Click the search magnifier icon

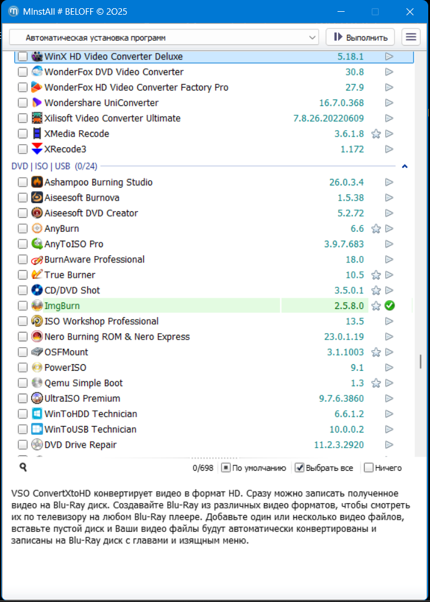pyautogui.click(x=23, y=468)
